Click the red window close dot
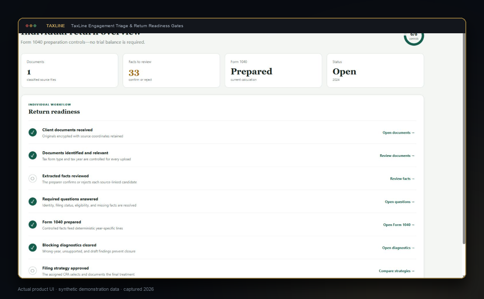The image size is (484, 299). 27,26
